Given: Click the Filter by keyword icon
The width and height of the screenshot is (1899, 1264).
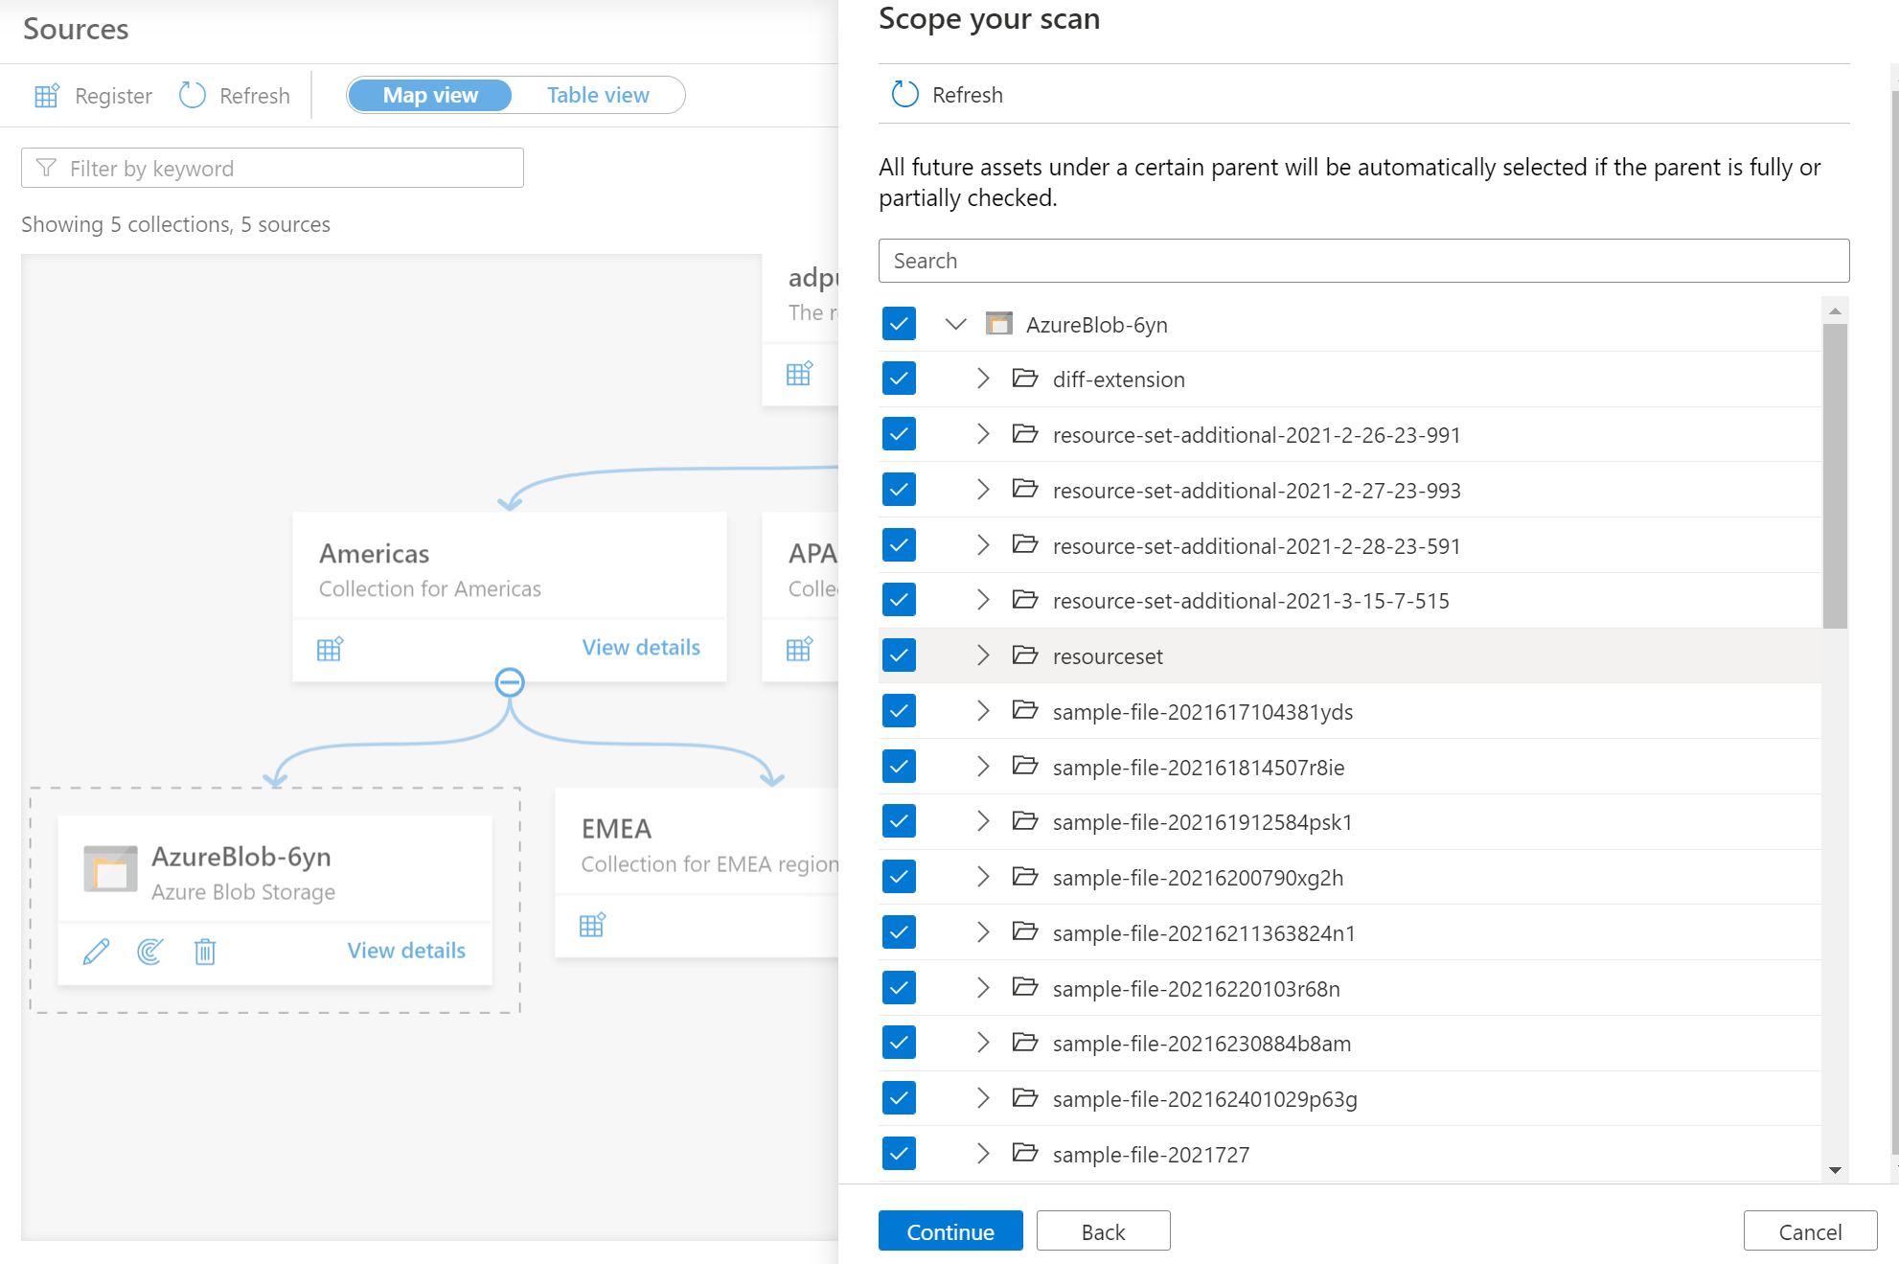Looking at the screenshot, I should click(49, 168).
